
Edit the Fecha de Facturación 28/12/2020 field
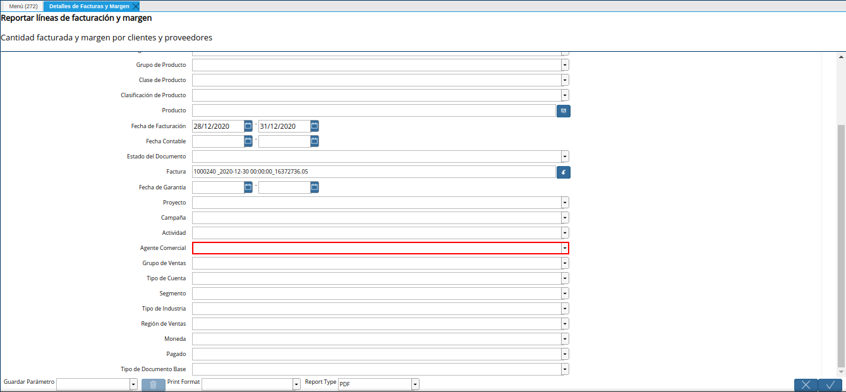218,126
